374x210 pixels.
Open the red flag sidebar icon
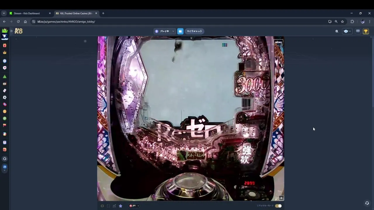coord(5,125)
